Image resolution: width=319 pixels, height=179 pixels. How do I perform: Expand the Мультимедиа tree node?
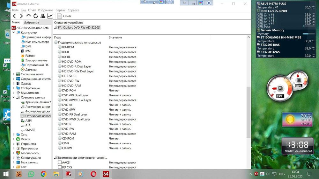(x=14, y=93)
